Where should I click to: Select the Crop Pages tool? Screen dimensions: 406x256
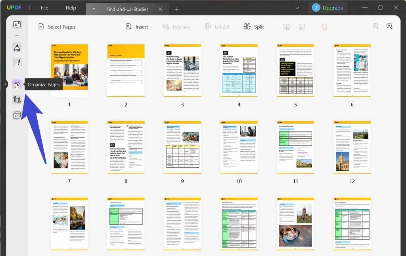tap(16, 99)
